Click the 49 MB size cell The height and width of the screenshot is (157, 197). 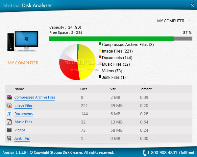click(x=116, y=106)
